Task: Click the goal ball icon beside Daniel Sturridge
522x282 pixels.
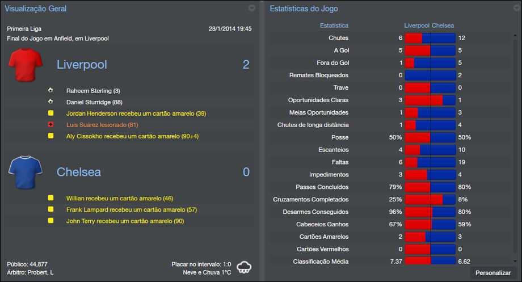Action: pos(51,102)
